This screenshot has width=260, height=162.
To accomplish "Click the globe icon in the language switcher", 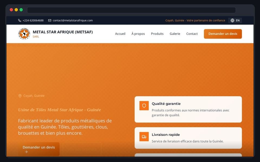I will [232, 21].
